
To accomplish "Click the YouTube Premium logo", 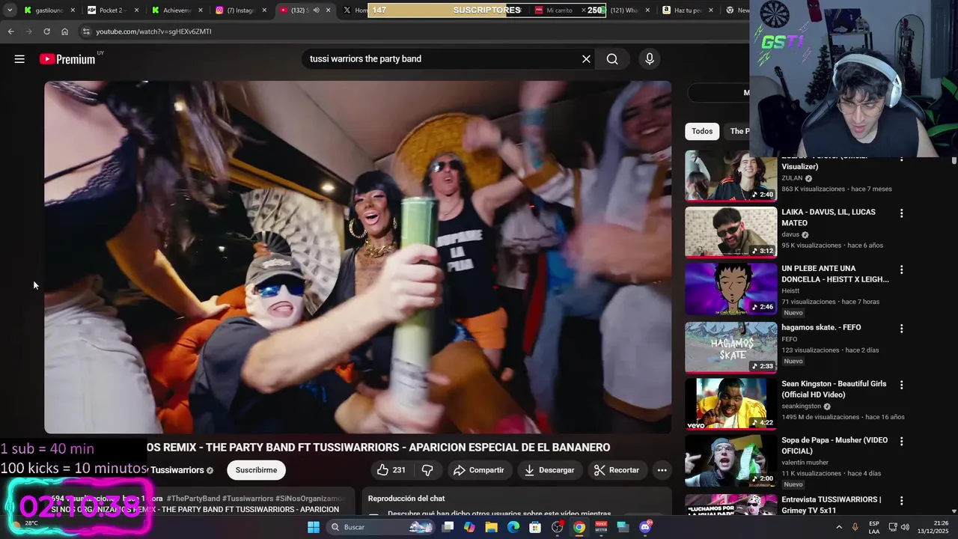I will (x=68, y=59).
